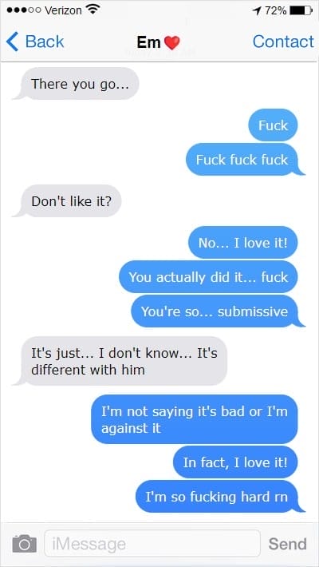The width and height of the screenshot is (319, 567).
Task: Tap the signal strength dots
Action: coord(24,10)
